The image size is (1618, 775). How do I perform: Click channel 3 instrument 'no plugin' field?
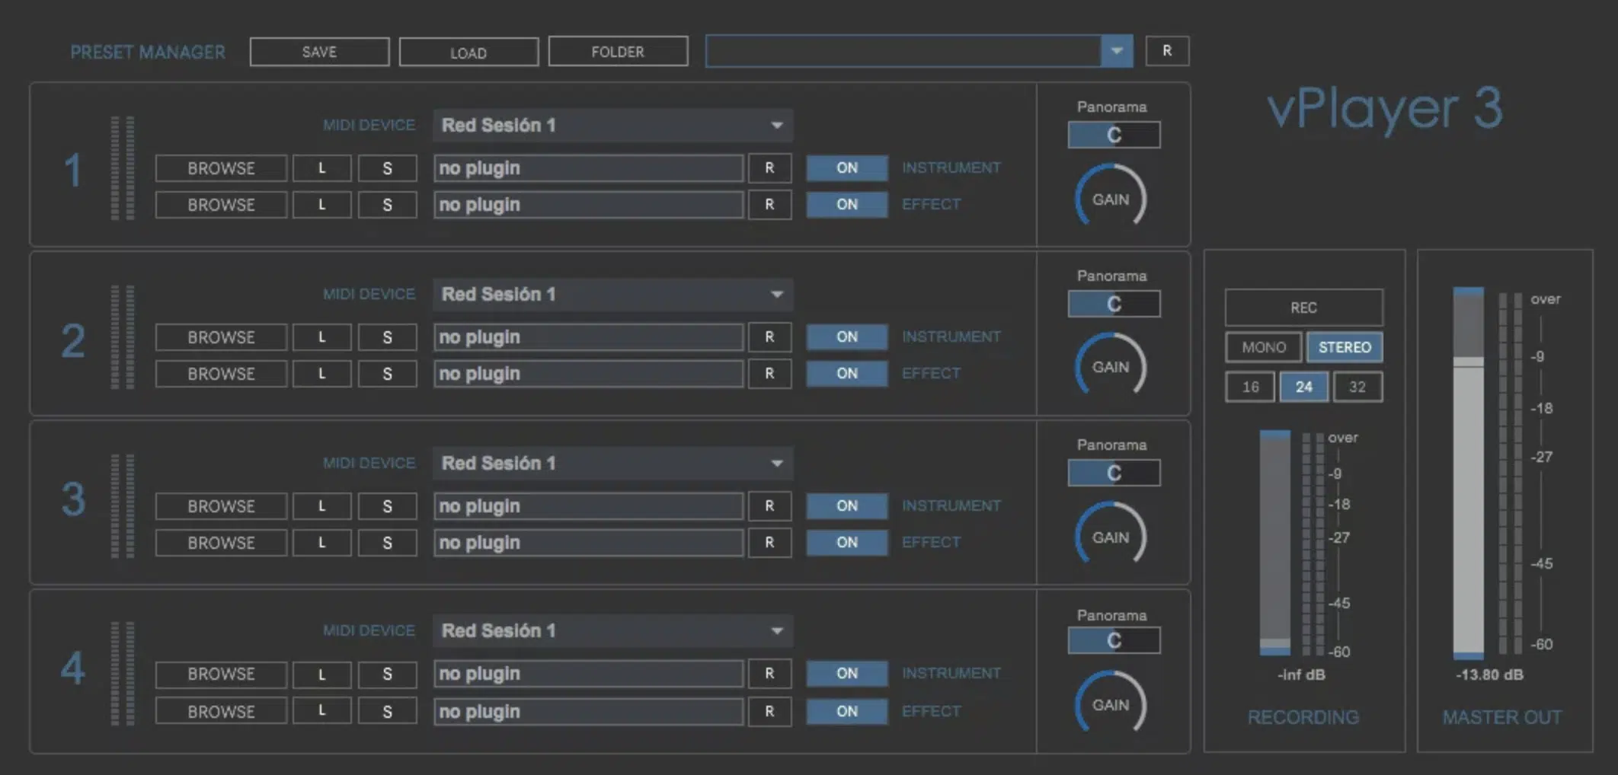[x=589, y=506]
